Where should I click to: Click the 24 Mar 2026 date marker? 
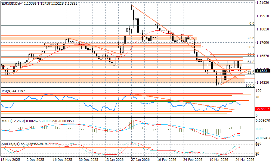pyautogui.click(x=245, y=160)
